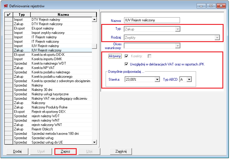Select row DTV Rejestr należny
The width and height of the screenshot is (230, 159).
pos(48,20)
